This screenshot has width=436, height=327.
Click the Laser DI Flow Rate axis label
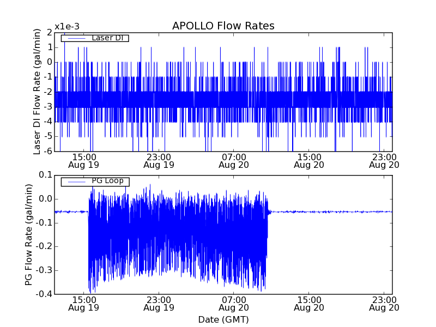pos(37,92)
